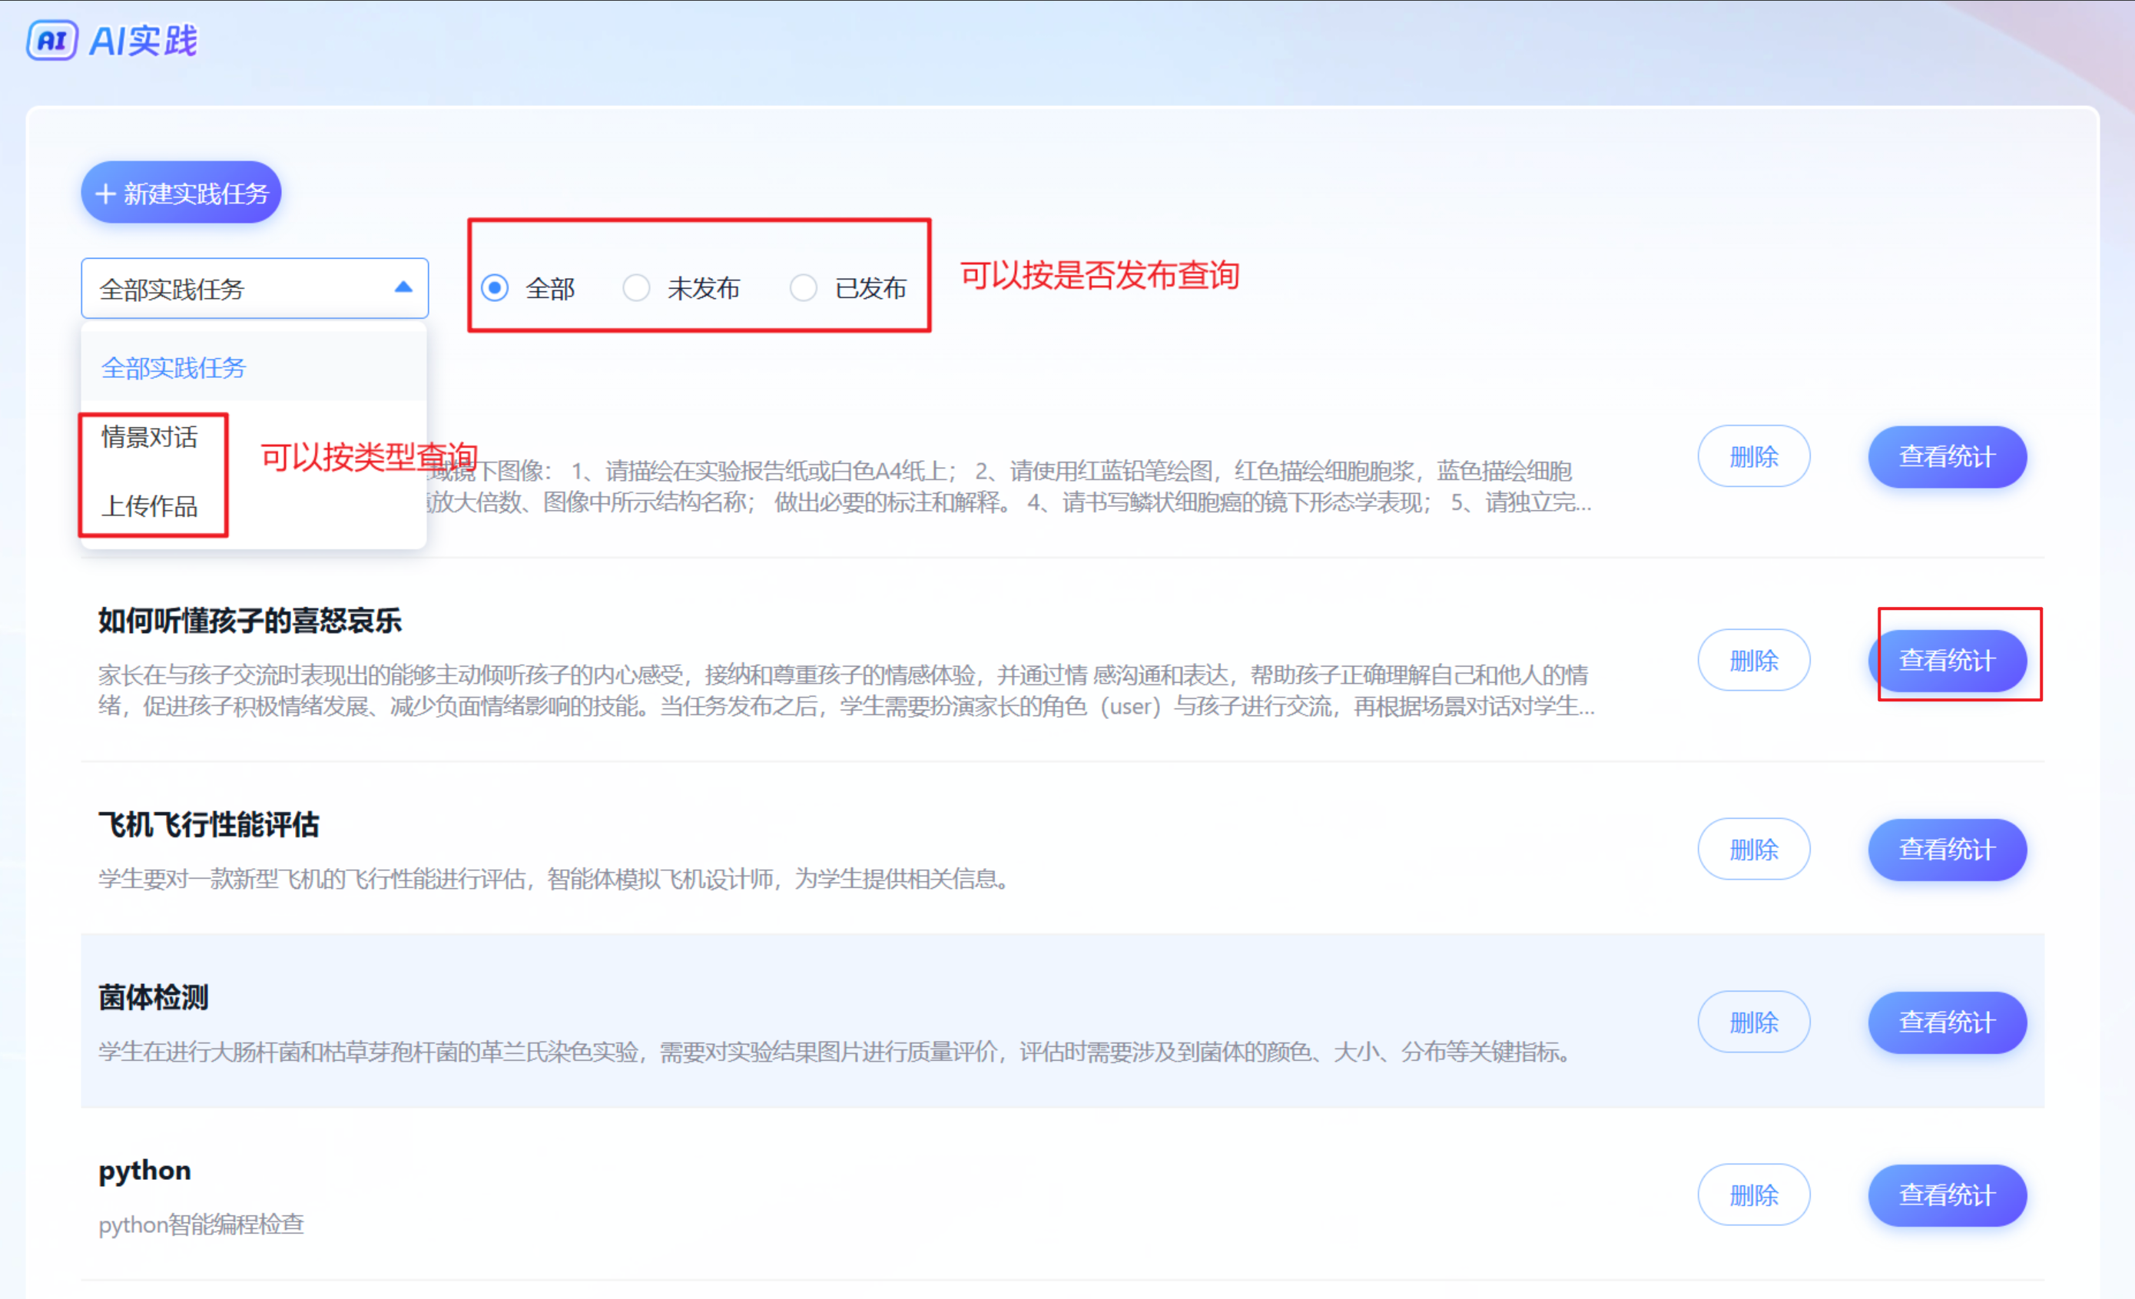2135x1299 pixels.
Task: Open the 菌体检测 task title
Action: click(x=154, y=996)
